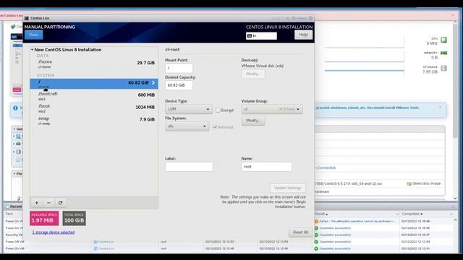Click the Mount Point input field
The image size is (463, 260).
click(x=179, y=68)
